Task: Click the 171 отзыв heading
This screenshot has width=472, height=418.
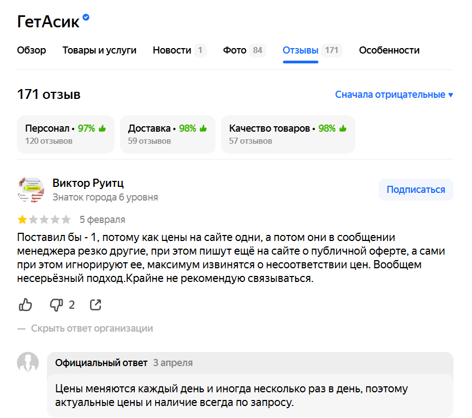Action: [x=49, y=95]
